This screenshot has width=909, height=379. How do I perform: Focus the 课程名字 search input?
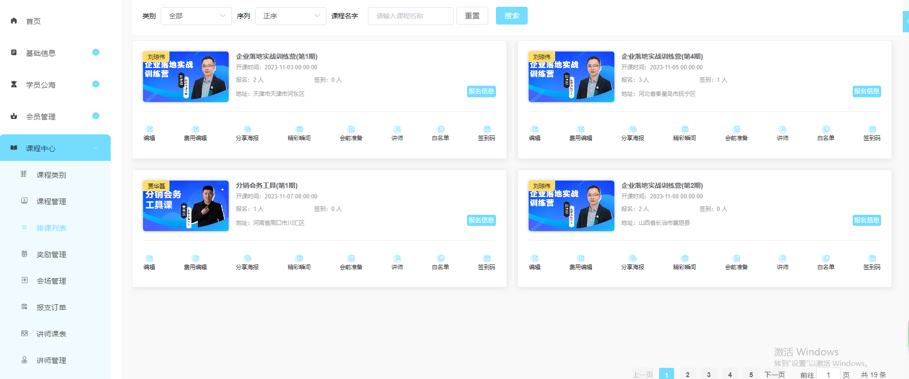[411, 16]
